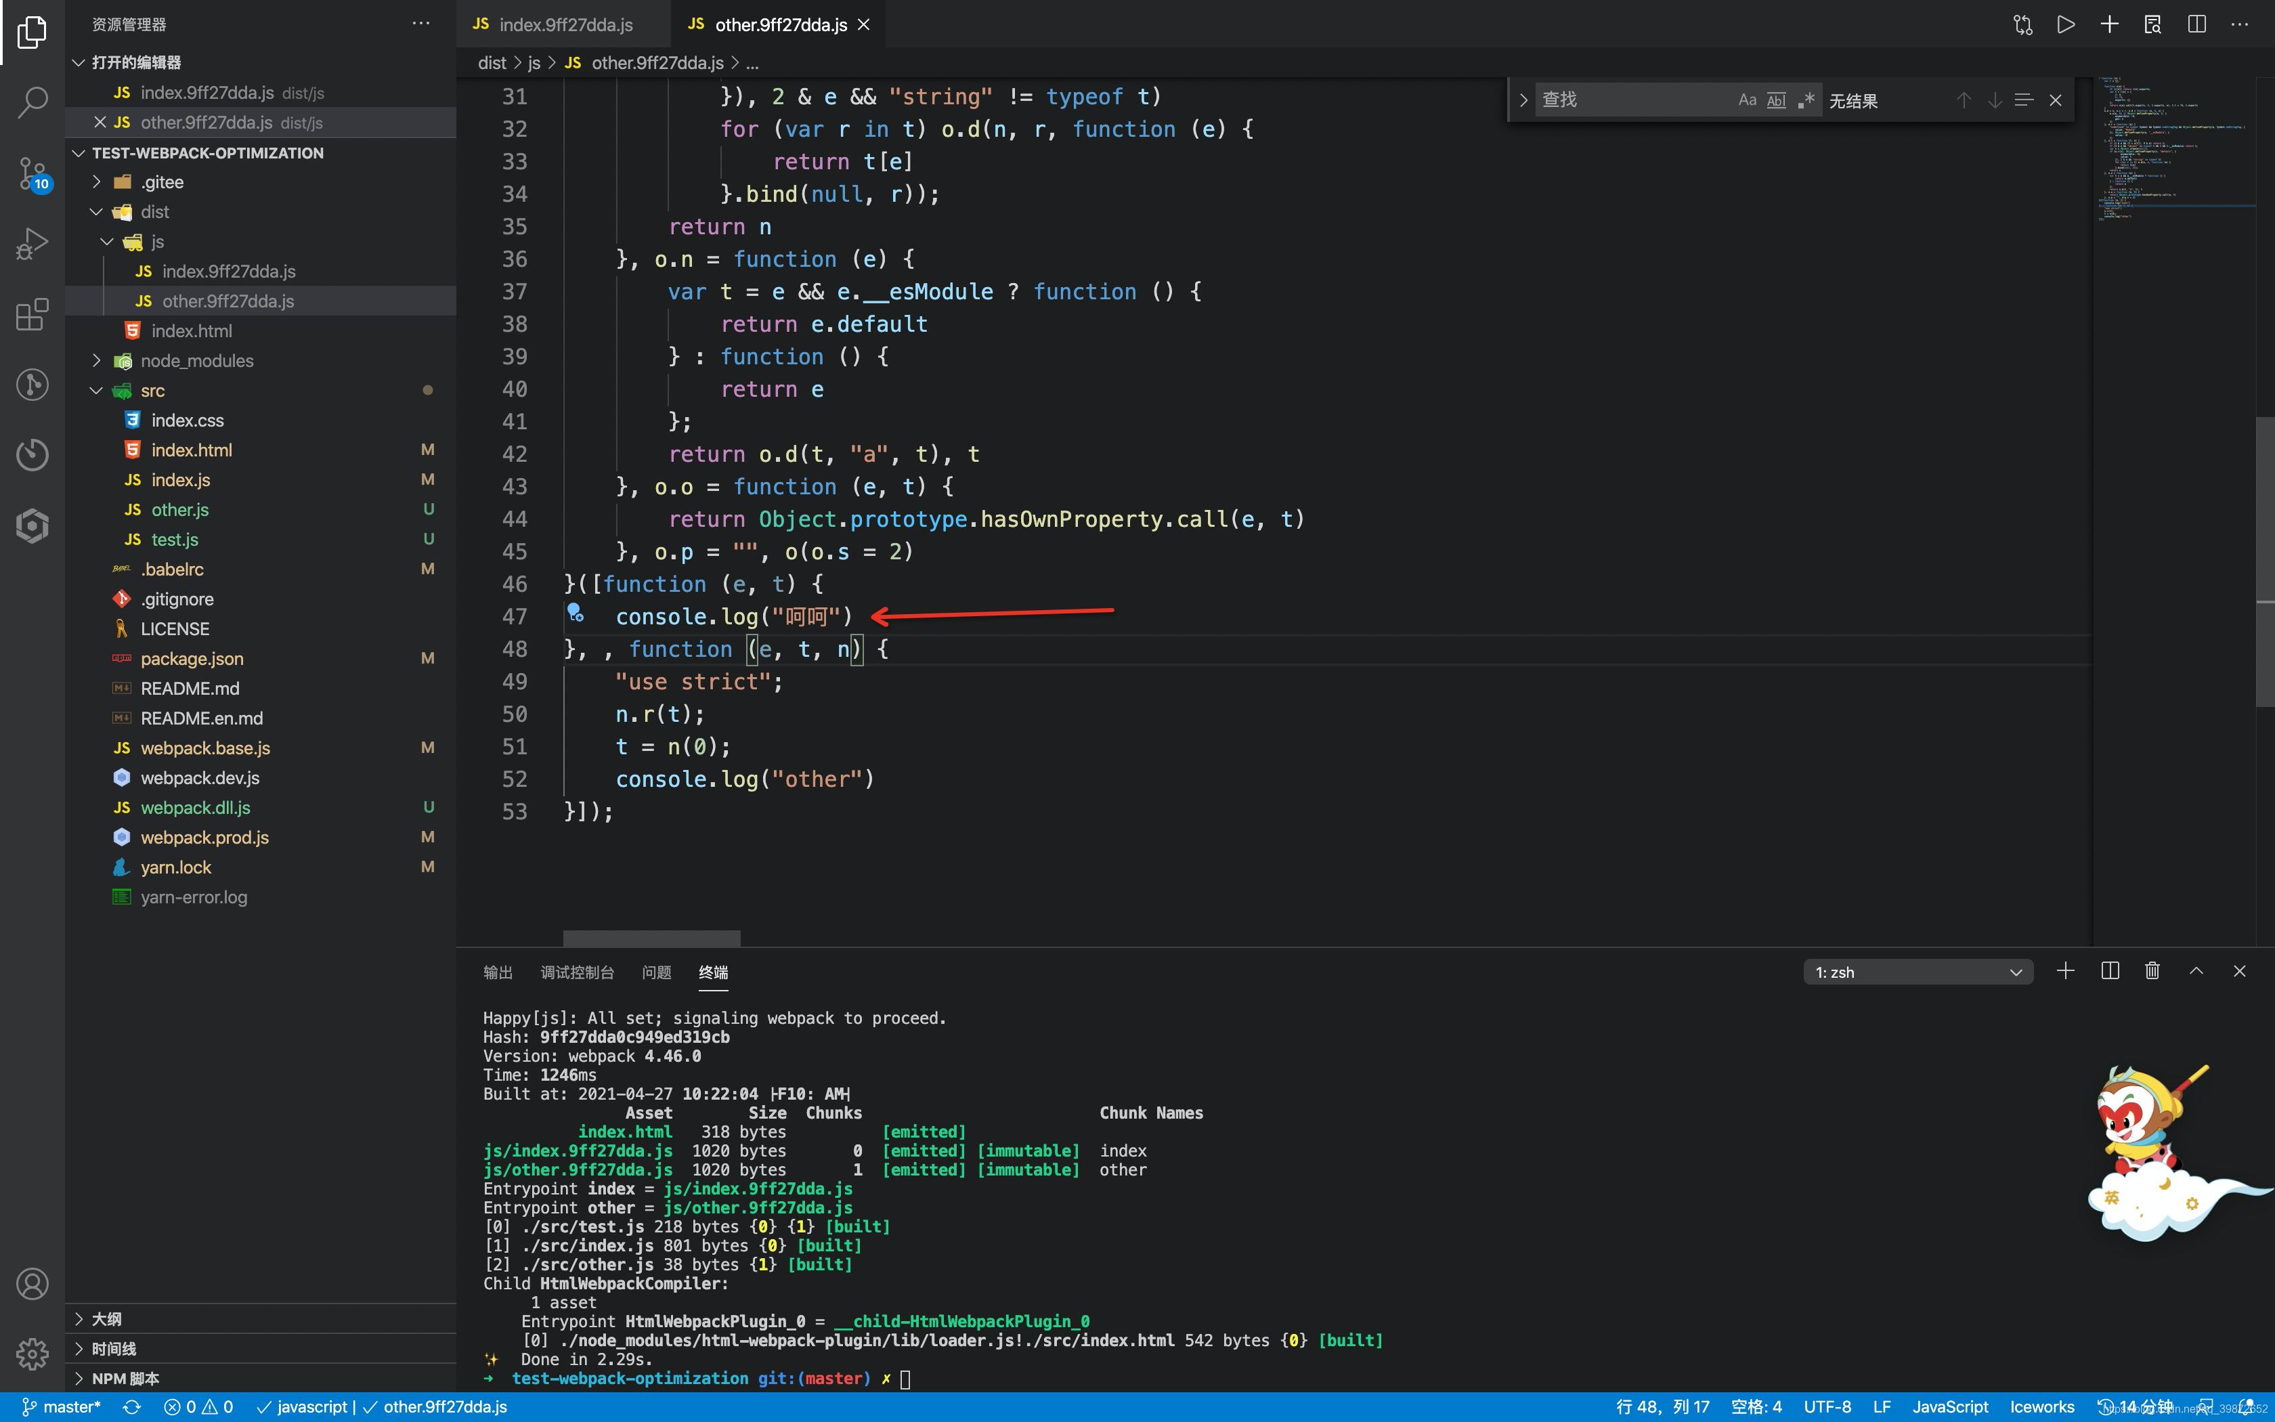The width and height of the screenshot is (2275, 1422).
Task: Switch to the 输出 (Output) panel tab
Action: point(497,972)
